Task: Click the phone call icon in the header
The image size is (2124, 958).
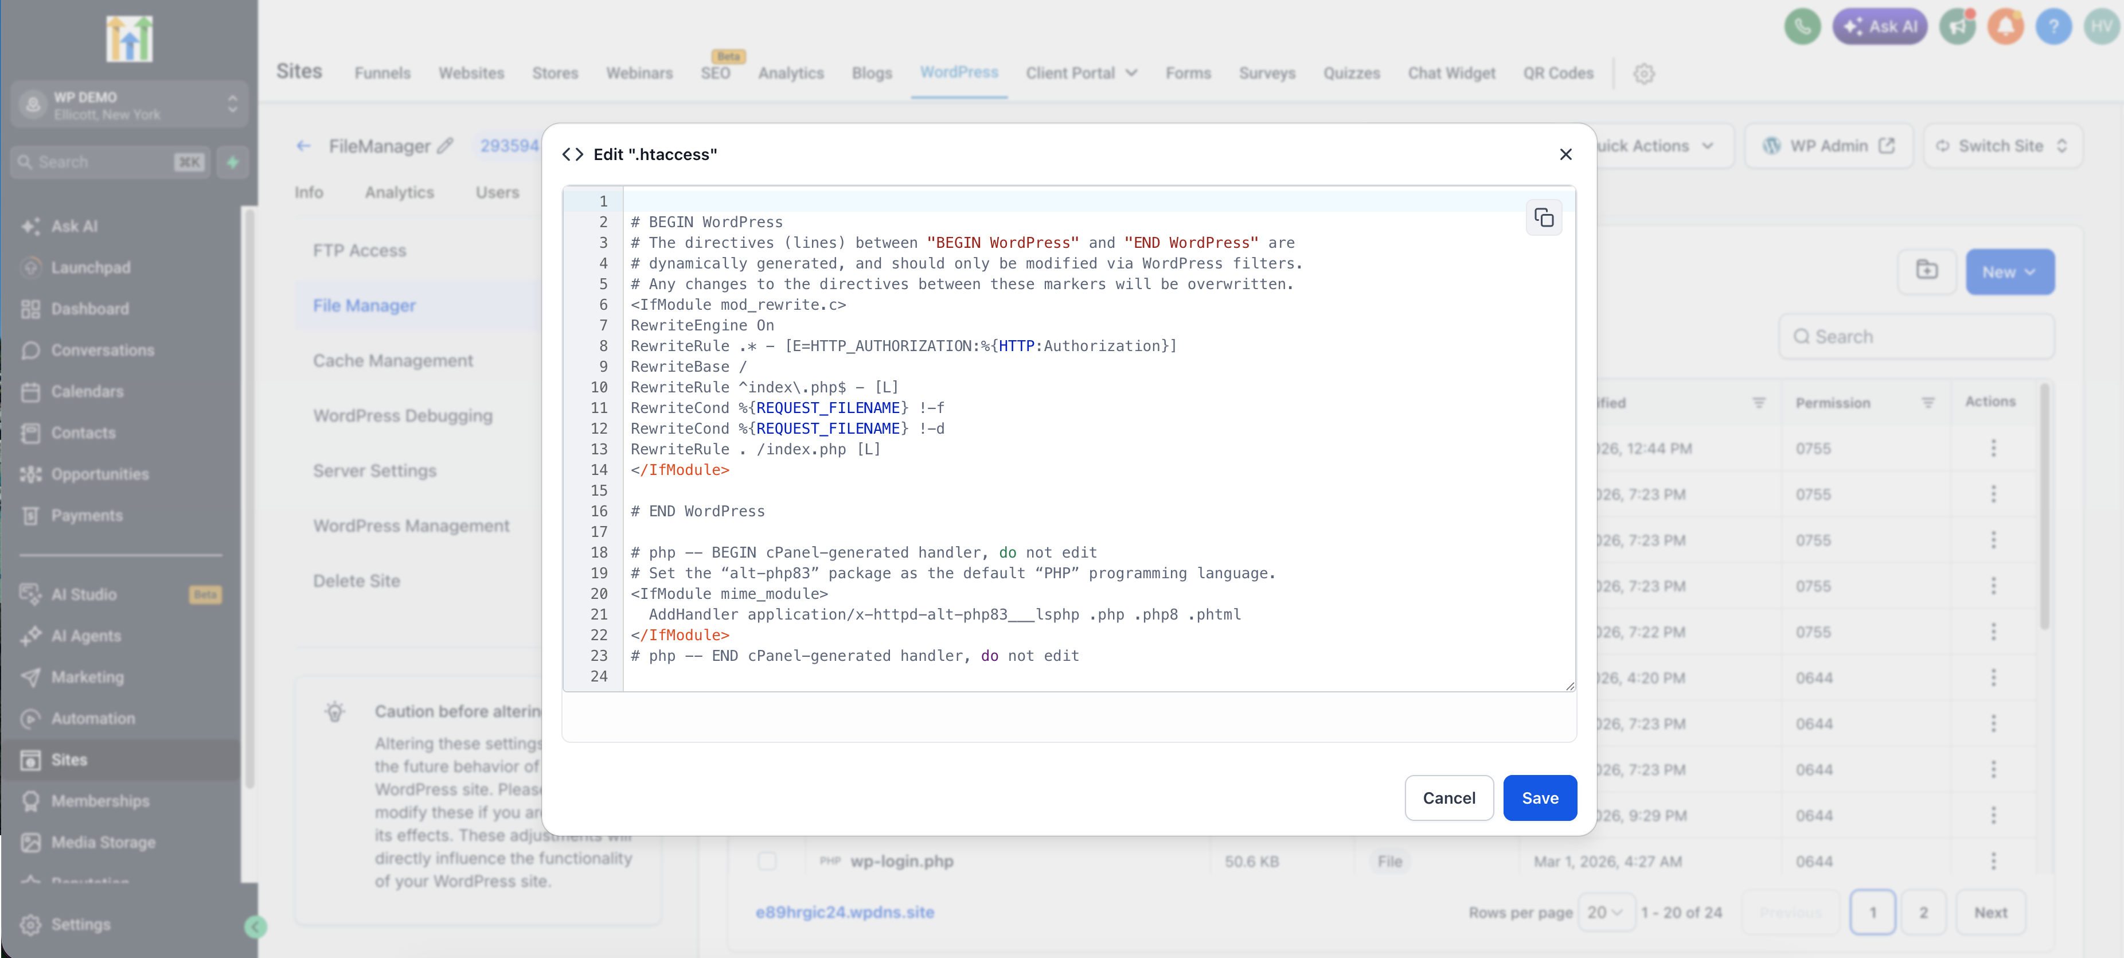Action: coord(1802,26)
